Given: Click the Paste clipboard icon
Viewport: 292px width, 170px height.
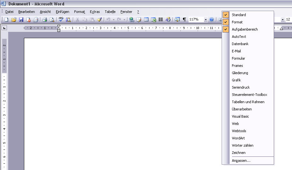Looking at the screenshot, I should (x=92, y=20).
